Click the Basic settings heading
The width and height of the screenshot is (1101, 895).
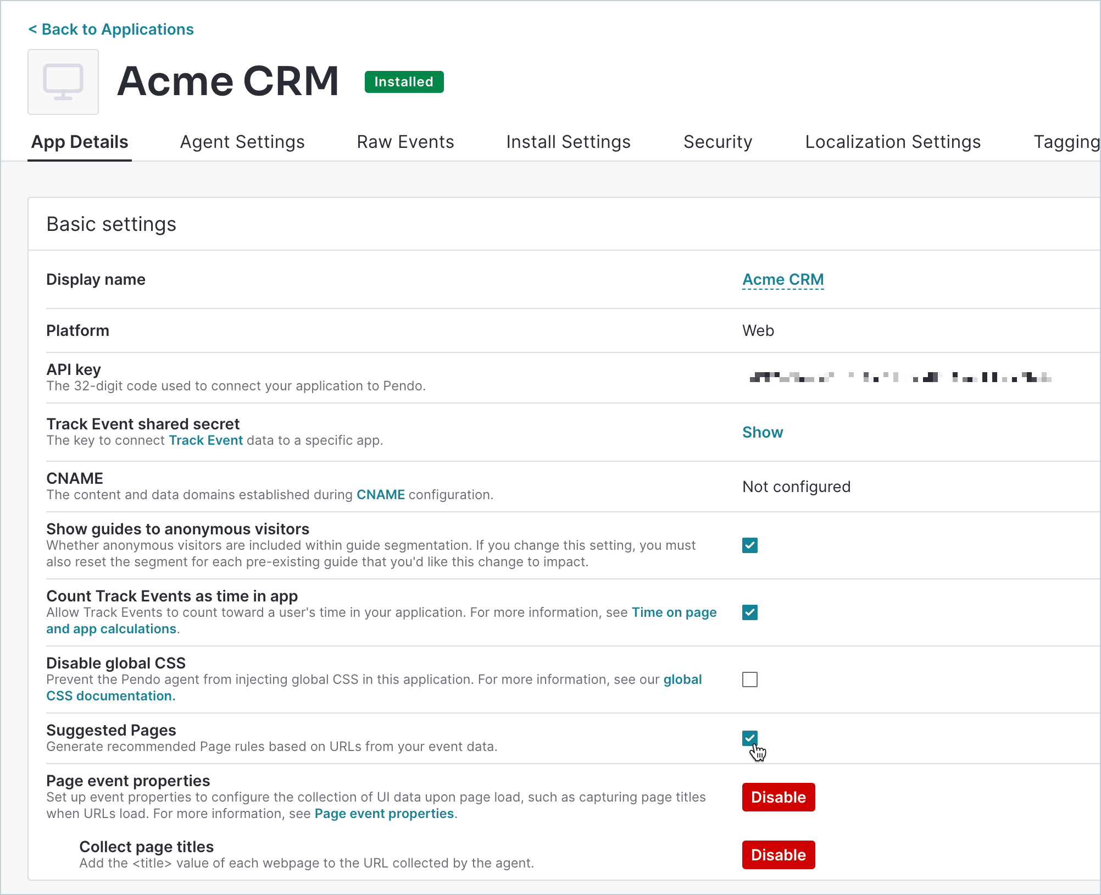point(111,224)
